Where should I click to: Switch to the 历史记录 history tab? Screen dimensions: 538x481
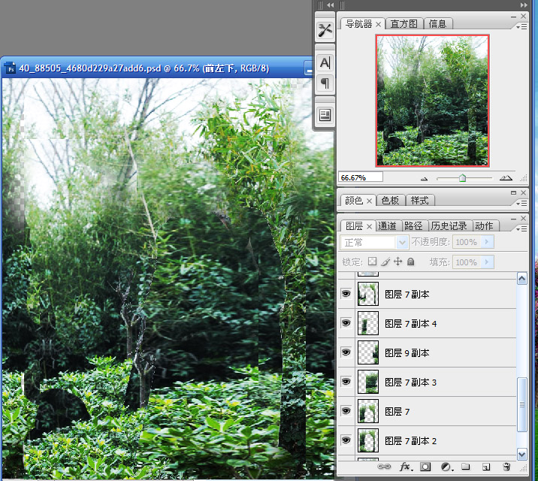[x=449, y=225]
